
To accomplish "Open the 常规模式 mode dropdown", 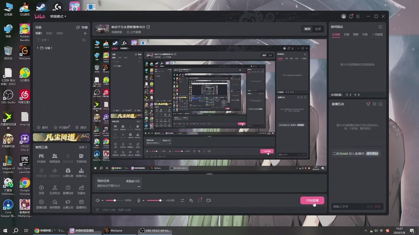I will pyautogui.click(x=58, y=16).
